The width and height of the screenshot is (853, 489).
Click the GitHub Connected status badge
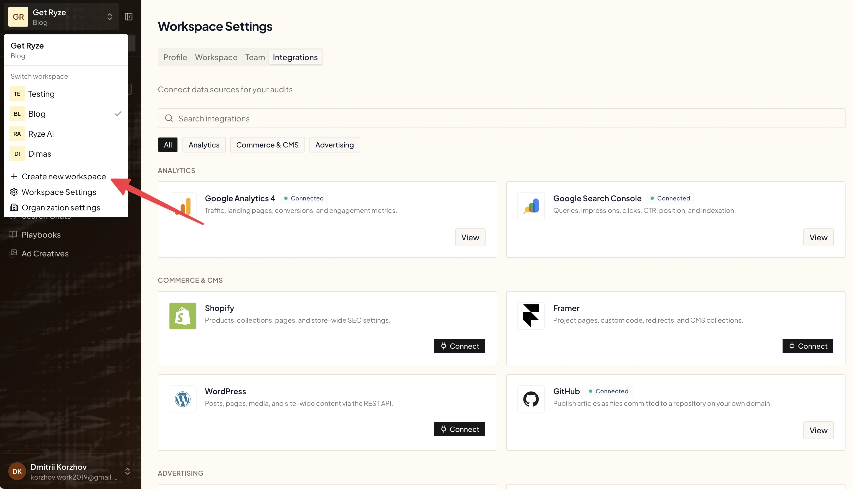[x=608, y=391]
